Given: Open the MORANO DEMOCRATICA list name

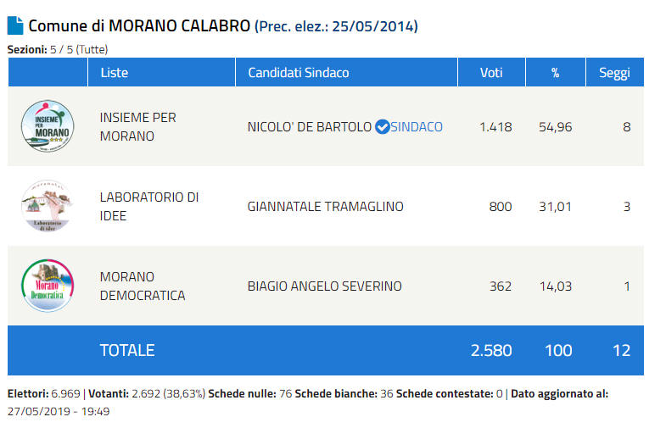Looking at the screenshot, I should click(x=142, y=286).
